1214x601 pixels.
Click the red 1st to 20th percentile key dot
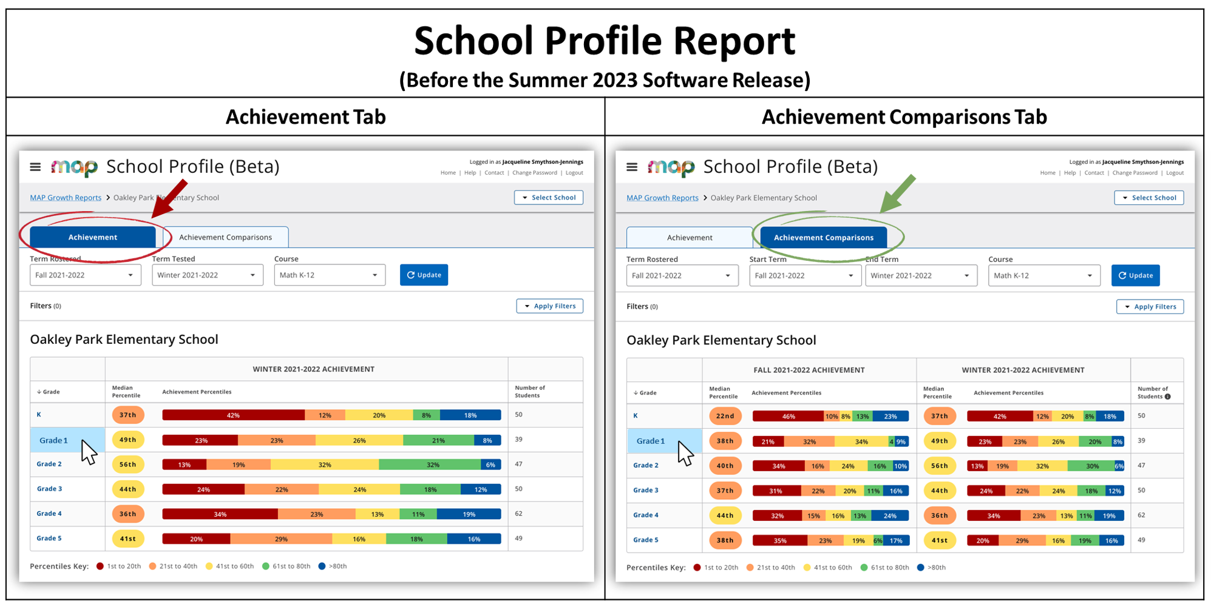[100, 566]
